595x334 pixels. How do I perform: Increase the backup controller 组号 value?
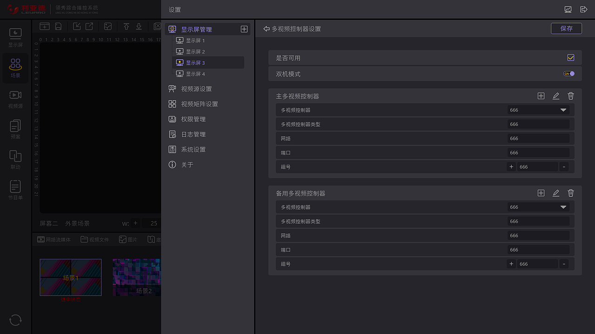coord(511,263)
